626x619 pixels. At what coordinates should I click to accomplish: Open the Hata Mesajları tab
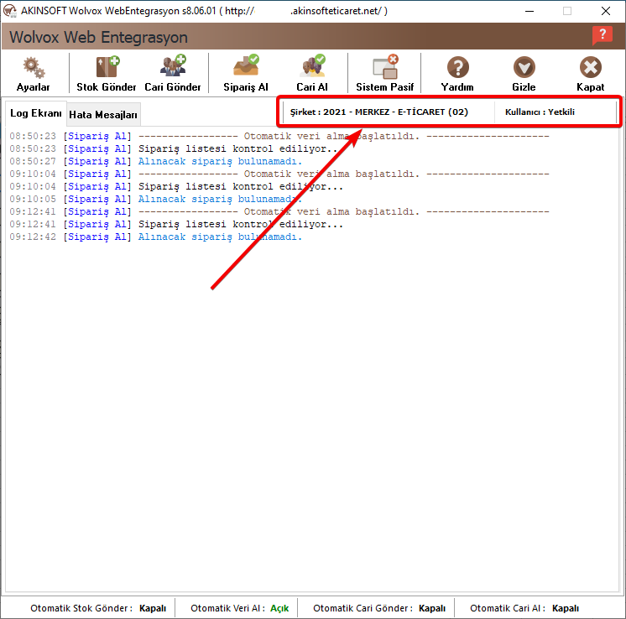pyautogui.click(x=103, y=115)
